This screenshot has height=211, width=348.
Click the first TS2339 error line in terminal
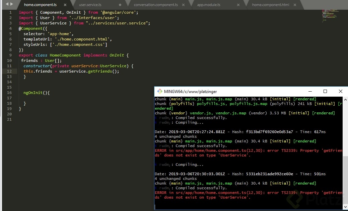coord(249,153)
